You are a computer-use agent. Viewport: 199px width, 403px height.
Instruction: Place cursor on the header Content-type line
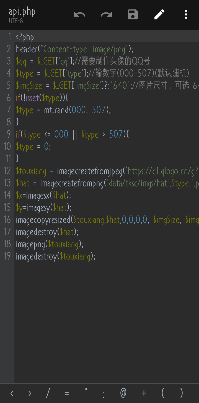[x=75, y=49]
